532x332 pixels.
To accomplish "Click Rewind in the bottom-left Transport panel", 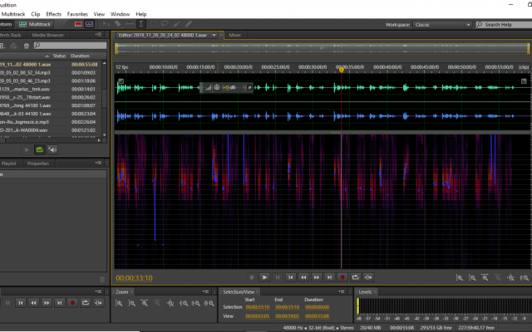I will click(x=33, y=303).
